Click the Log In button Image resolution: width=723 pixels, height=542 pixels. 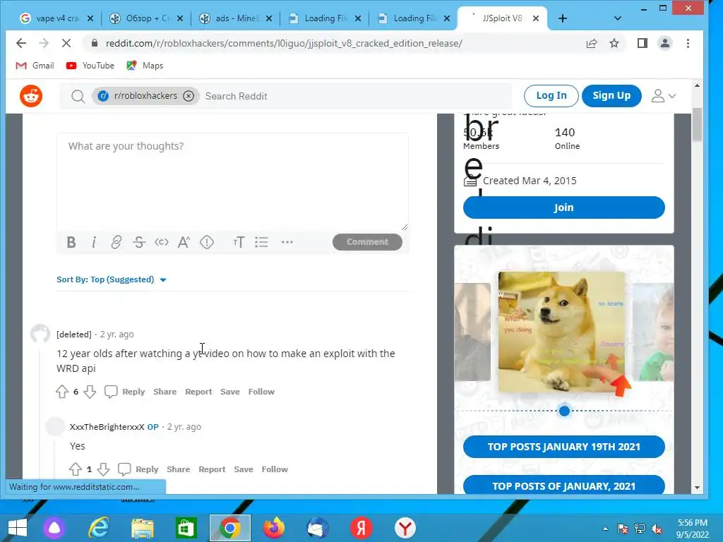[551, 96]
